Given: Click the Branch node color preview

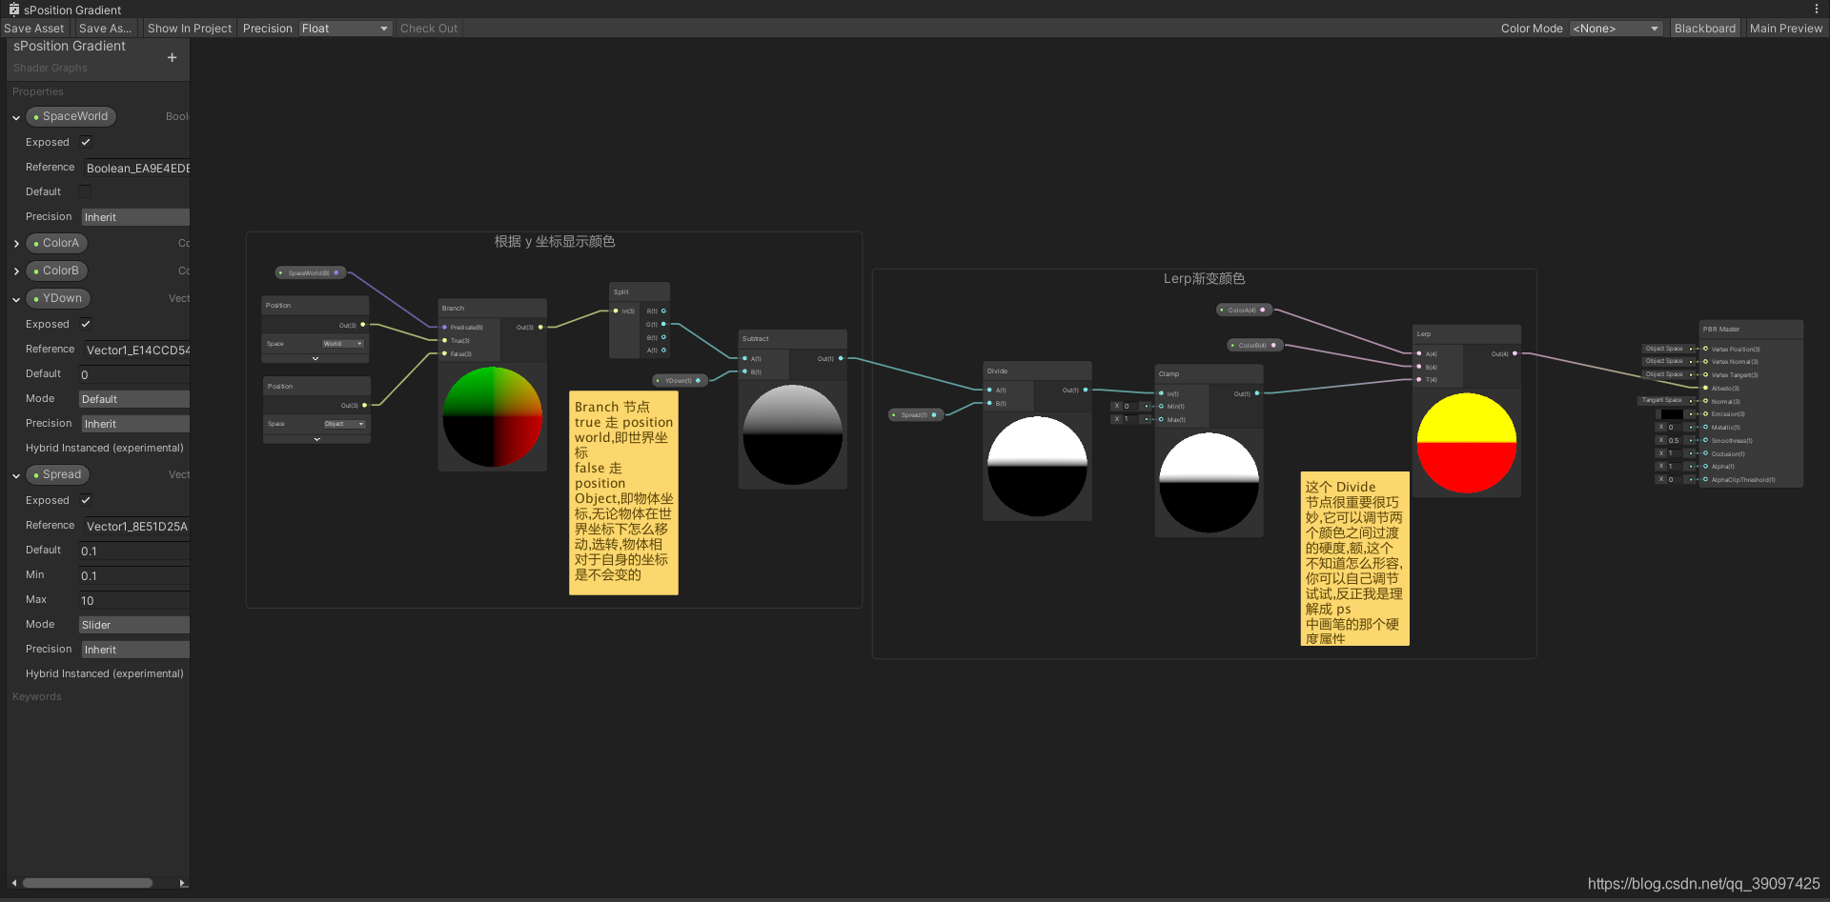Looking at the screenshot, I should [x=493, y=417].
